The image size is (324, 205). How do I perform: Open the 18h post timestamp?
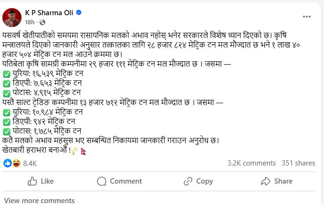(30, 22)
